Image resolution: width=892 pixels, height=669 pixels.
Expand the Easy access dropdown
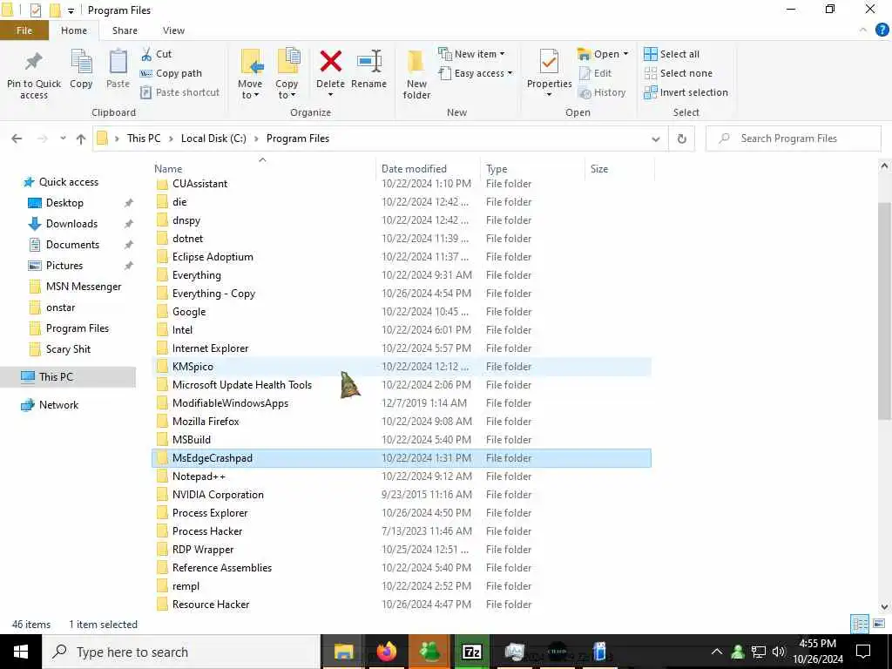pos(476,73)
